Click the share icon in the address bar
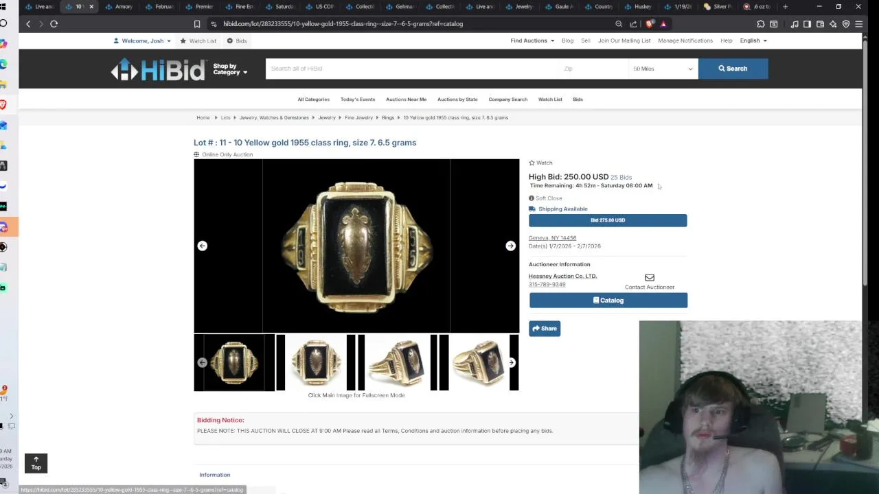The height and width of the screenshot is (494, 879). click(x=633, y=24)
